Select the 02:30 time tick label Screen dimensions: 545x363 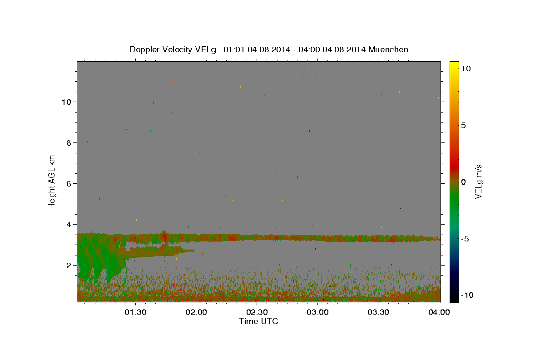(x=257, y=312)
